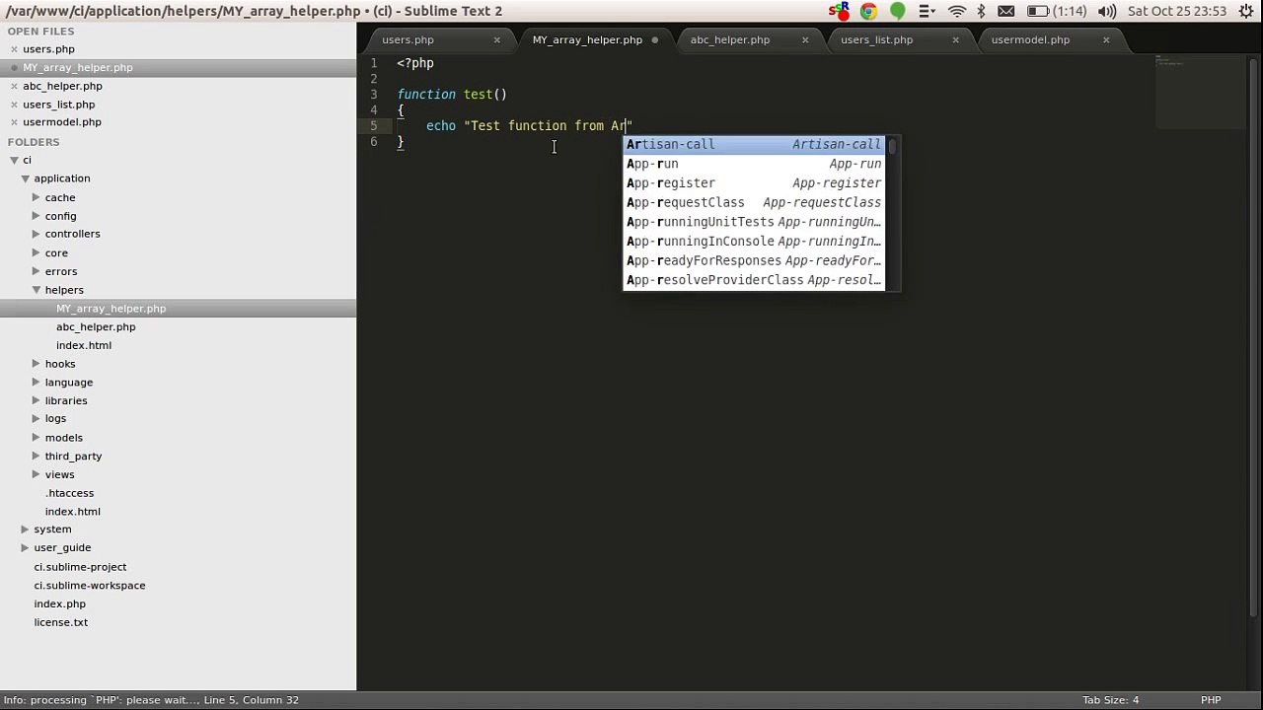1263x710 pixels.
Task: Click unsaved dot on MY_array_helper.php tab
Action: [x=655, y=40]
